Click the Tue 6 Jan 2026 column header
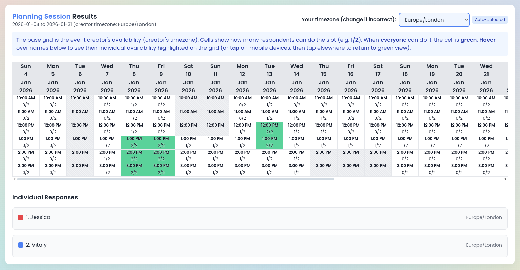The width and height of the screenshot is (520, 270). click(x=80, y=78)
